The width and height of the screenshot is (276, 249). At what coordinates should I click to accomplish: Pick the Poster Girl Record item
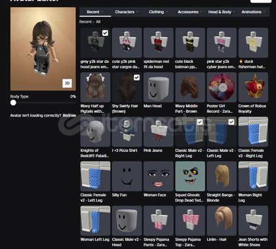222,87
